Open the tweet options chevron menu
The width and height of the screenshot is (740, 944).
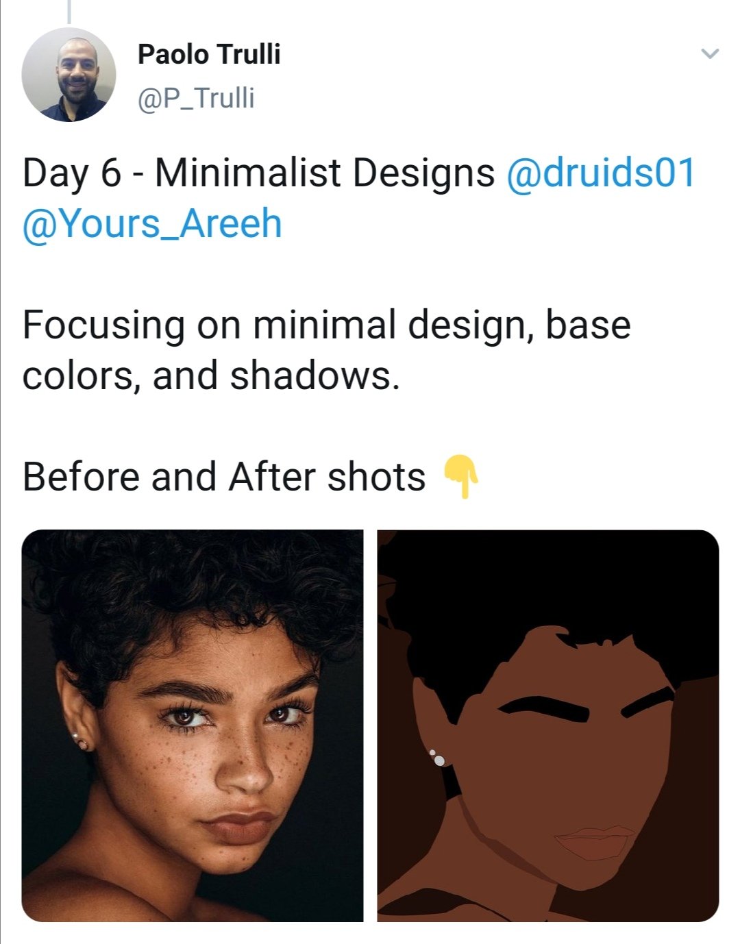[711, 53]
